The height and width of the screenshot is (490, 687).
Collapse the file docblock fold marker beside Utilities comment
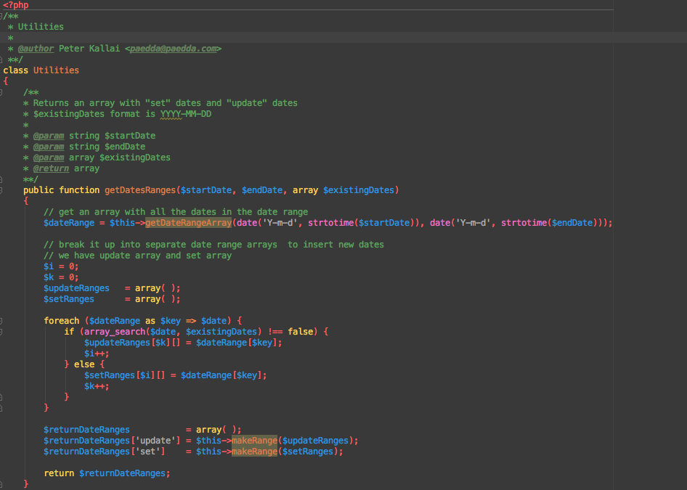(x=1, y=16)
